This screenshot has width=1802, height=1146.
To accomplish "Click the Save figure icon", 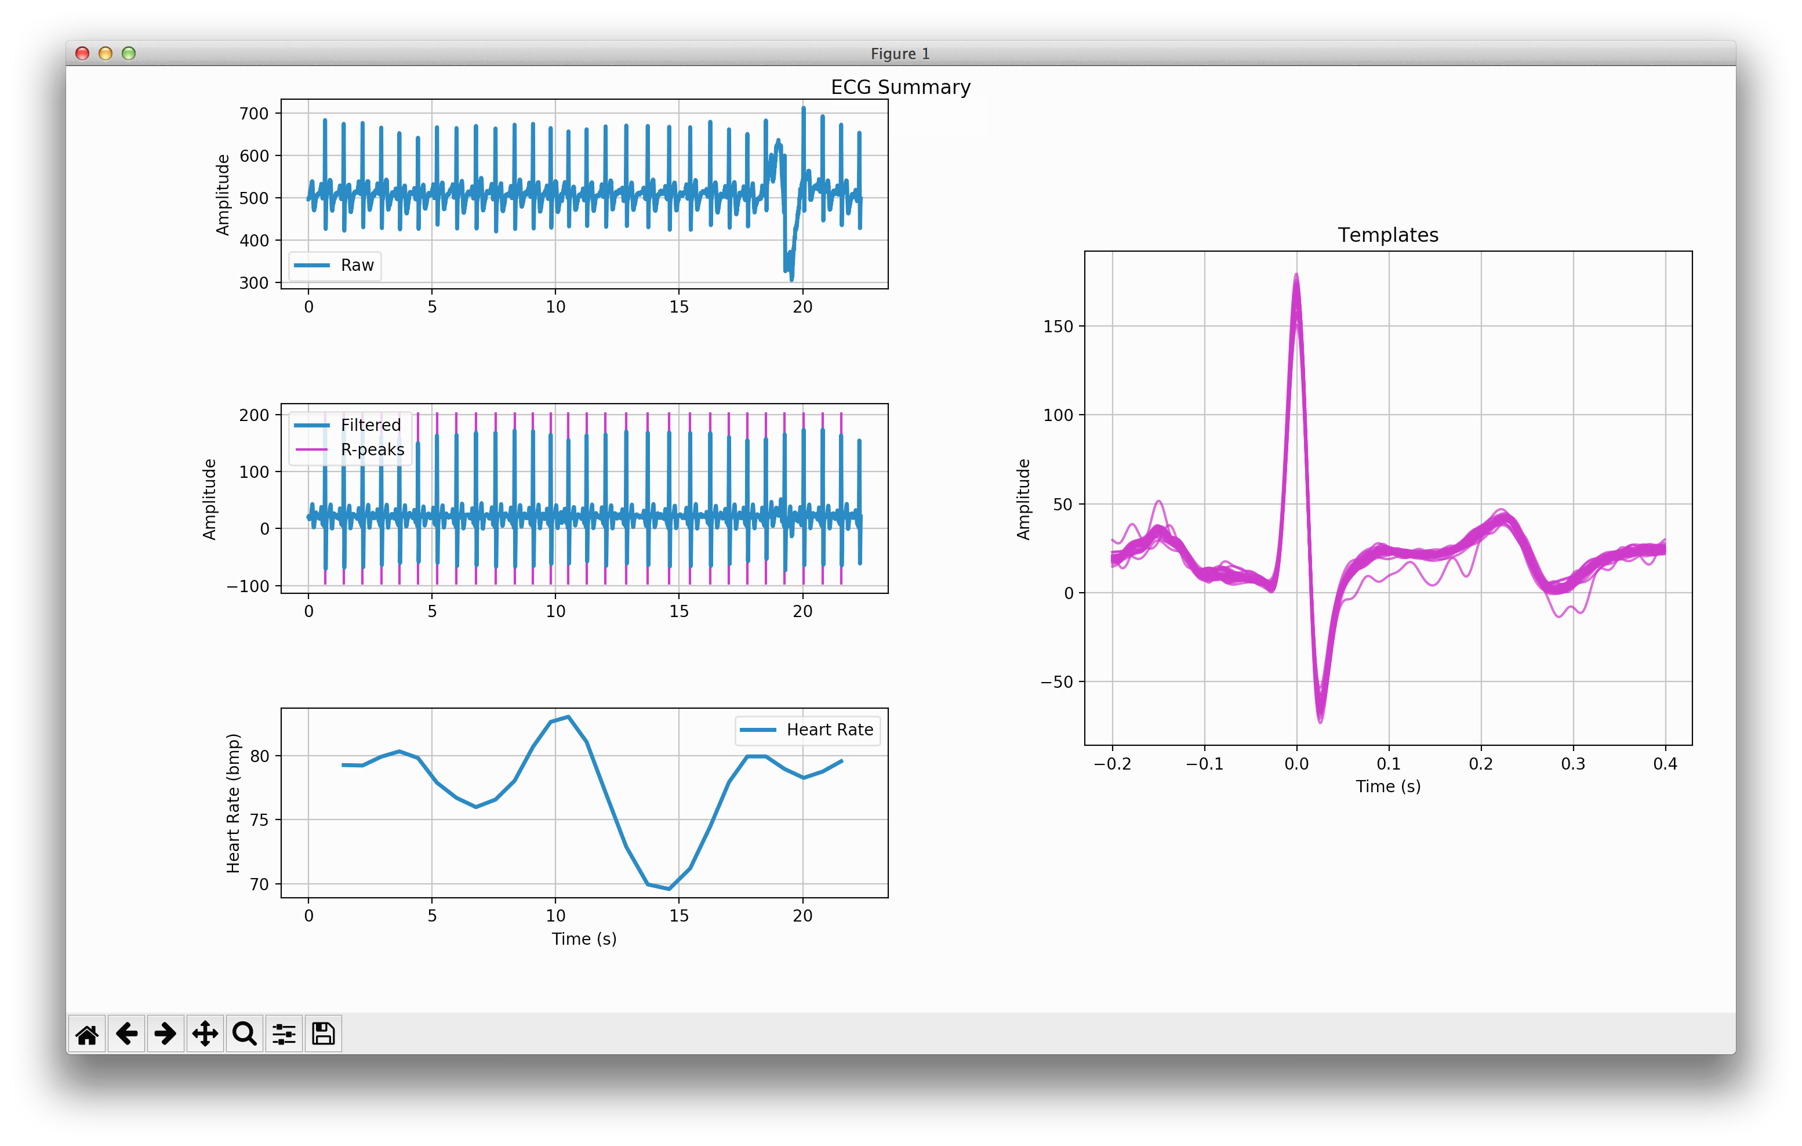I will [324, 1033].
